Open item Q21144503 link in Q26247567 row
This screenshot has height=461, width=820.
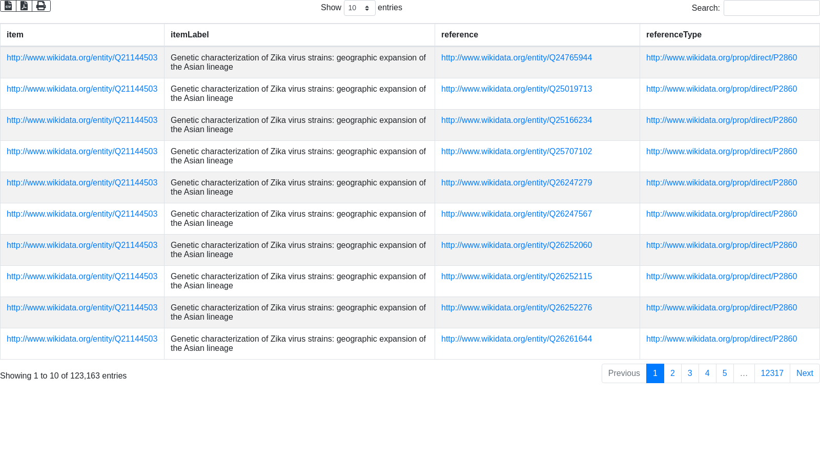tap(82, 214)
